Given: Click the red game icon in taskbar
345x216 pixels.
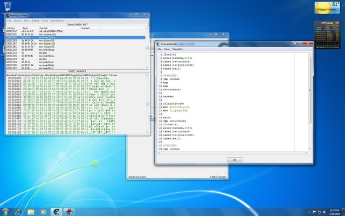Looking at the screenshot, I should (70, 211).
